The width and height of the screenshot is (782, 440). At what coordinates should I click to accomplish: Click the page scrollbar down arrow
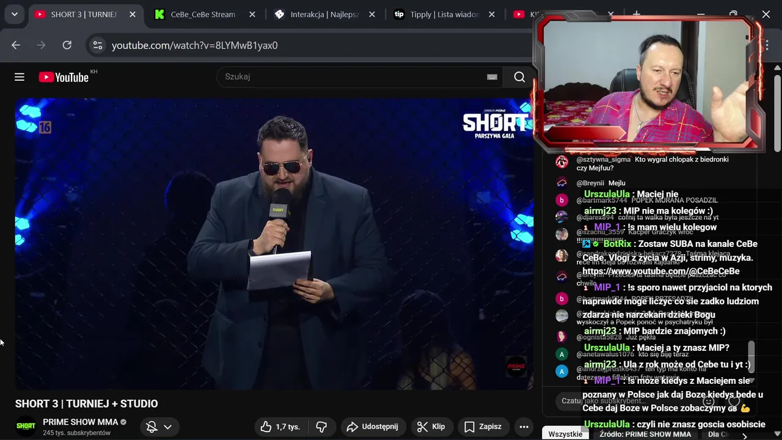click(x=777, y=434)
